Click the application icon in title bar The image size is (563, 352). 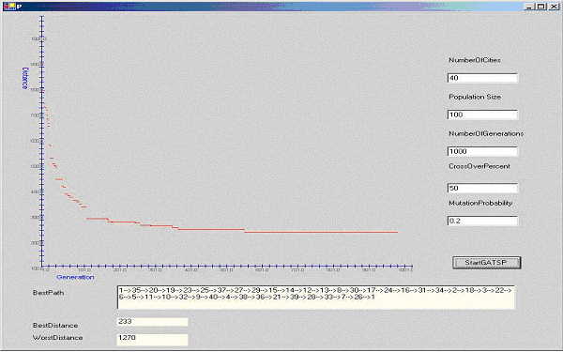click(x=9, y=7)
